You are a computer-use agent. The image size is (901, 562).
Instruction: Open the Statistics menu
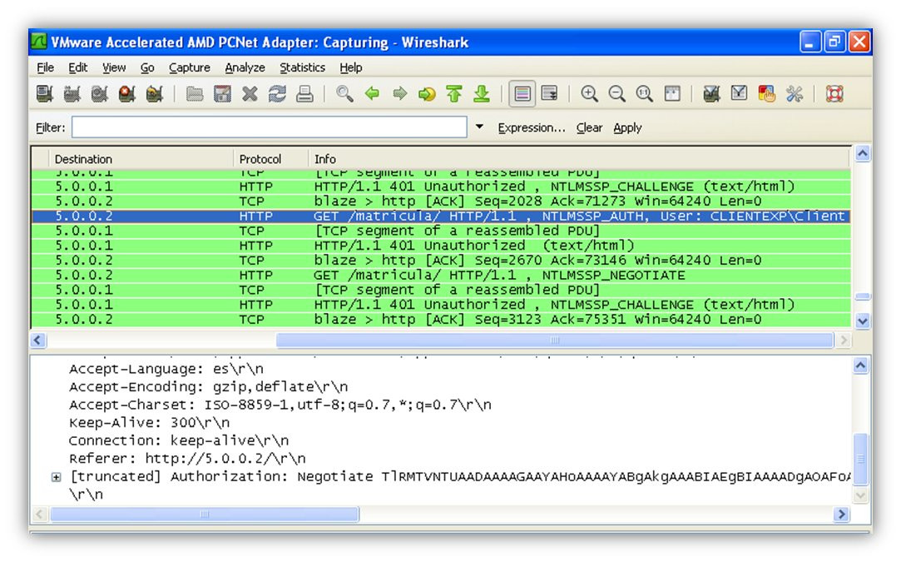tap(302, 67)
